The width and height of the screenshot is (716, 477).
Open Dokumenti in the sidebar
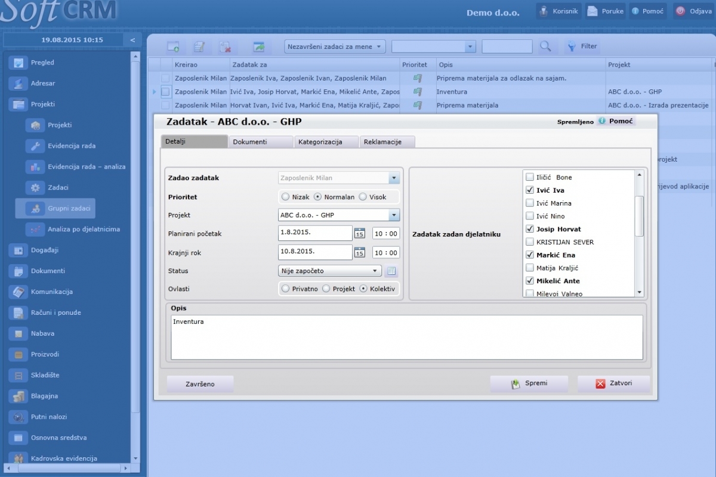(x=48, y=271)
